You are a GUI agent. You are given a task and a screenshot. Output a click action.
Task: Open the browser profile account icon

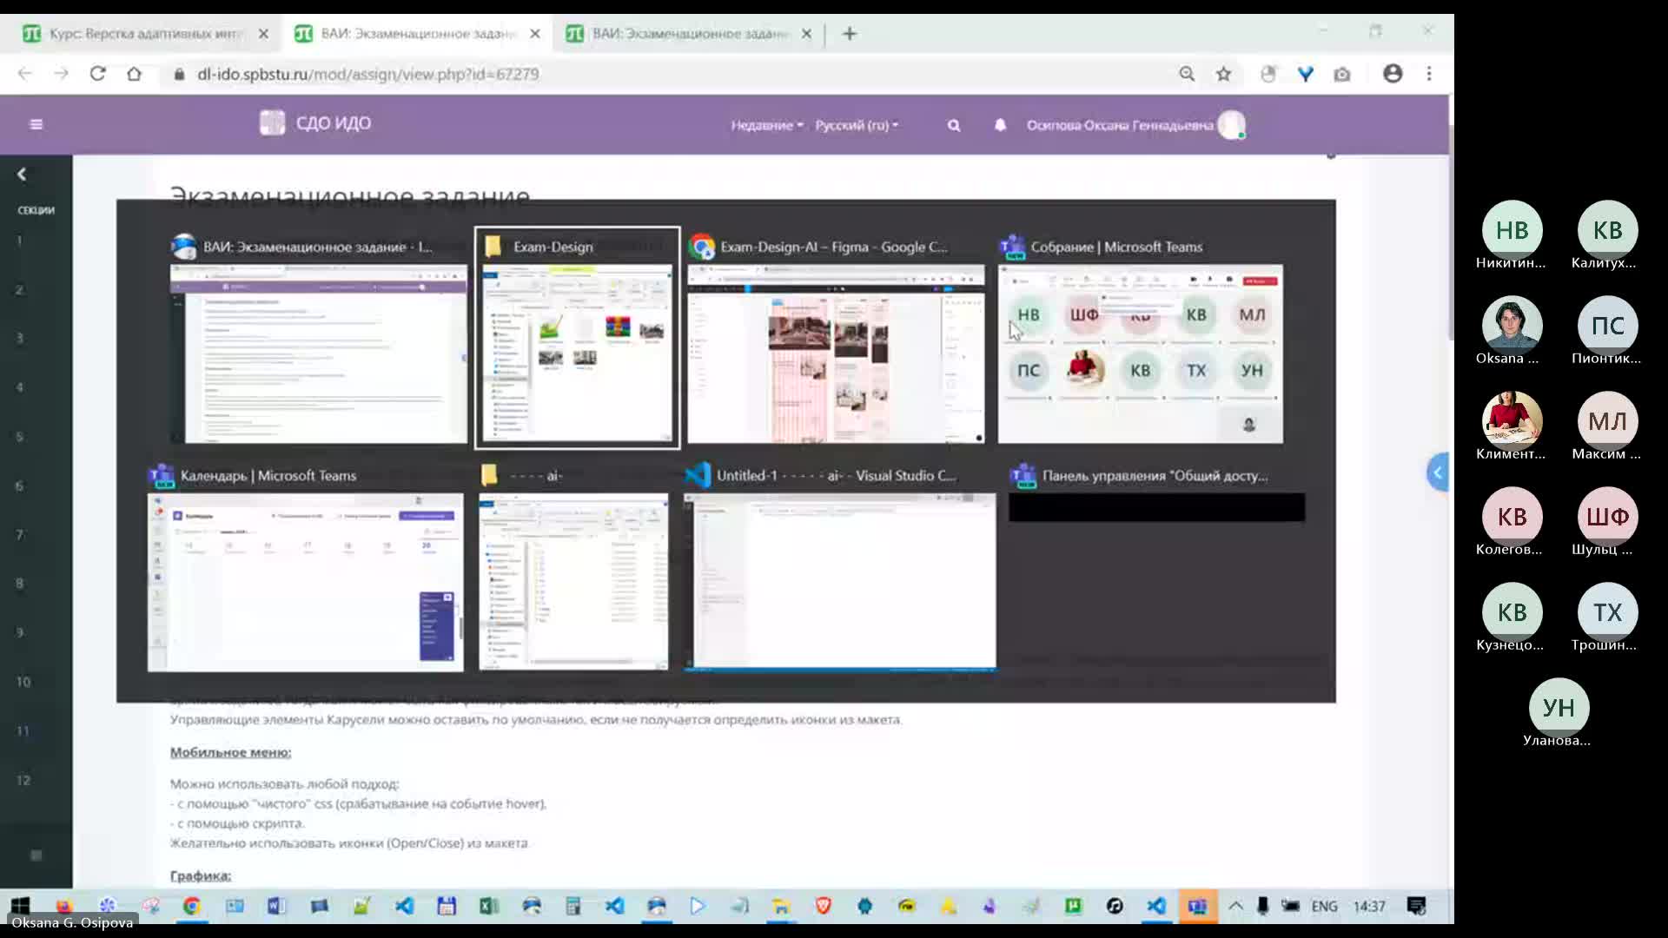1393,74
